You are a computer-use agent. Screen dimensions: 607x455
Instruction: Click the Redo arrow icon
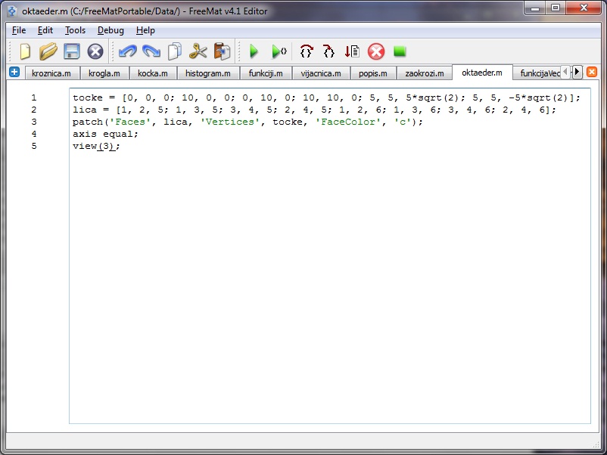tap(151, 51)
